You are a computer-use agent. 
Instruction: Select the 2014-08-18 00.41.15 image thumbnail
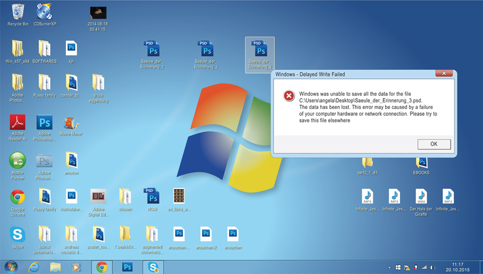click(98, 19)
